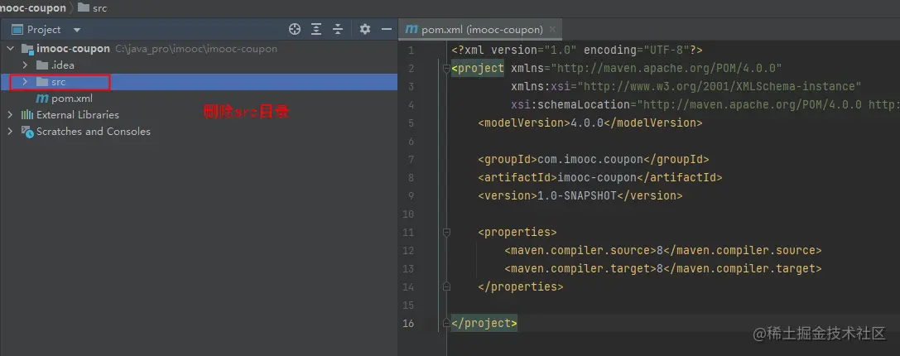This screenshot has width=900, height=356.
Task: Select External Libraries in tree
Action: [x=78, y=115]
